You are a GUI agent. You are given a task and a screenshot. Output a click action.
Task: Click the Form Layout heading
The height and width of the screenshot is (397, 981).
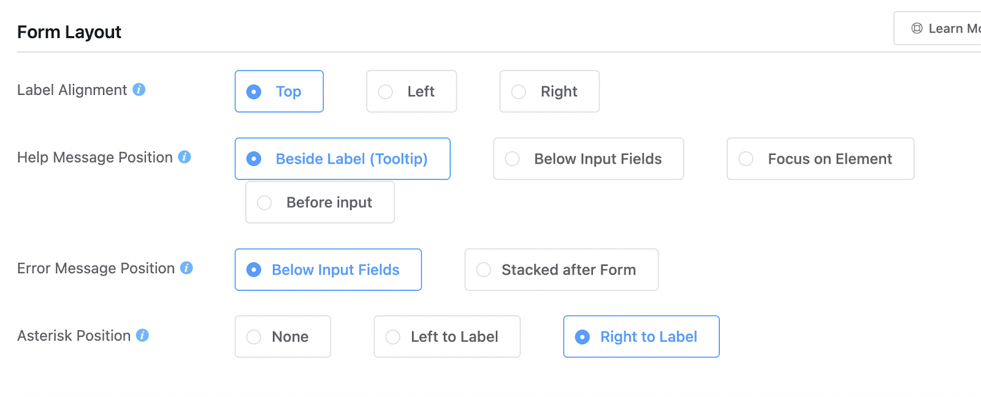tap(69, 32)
